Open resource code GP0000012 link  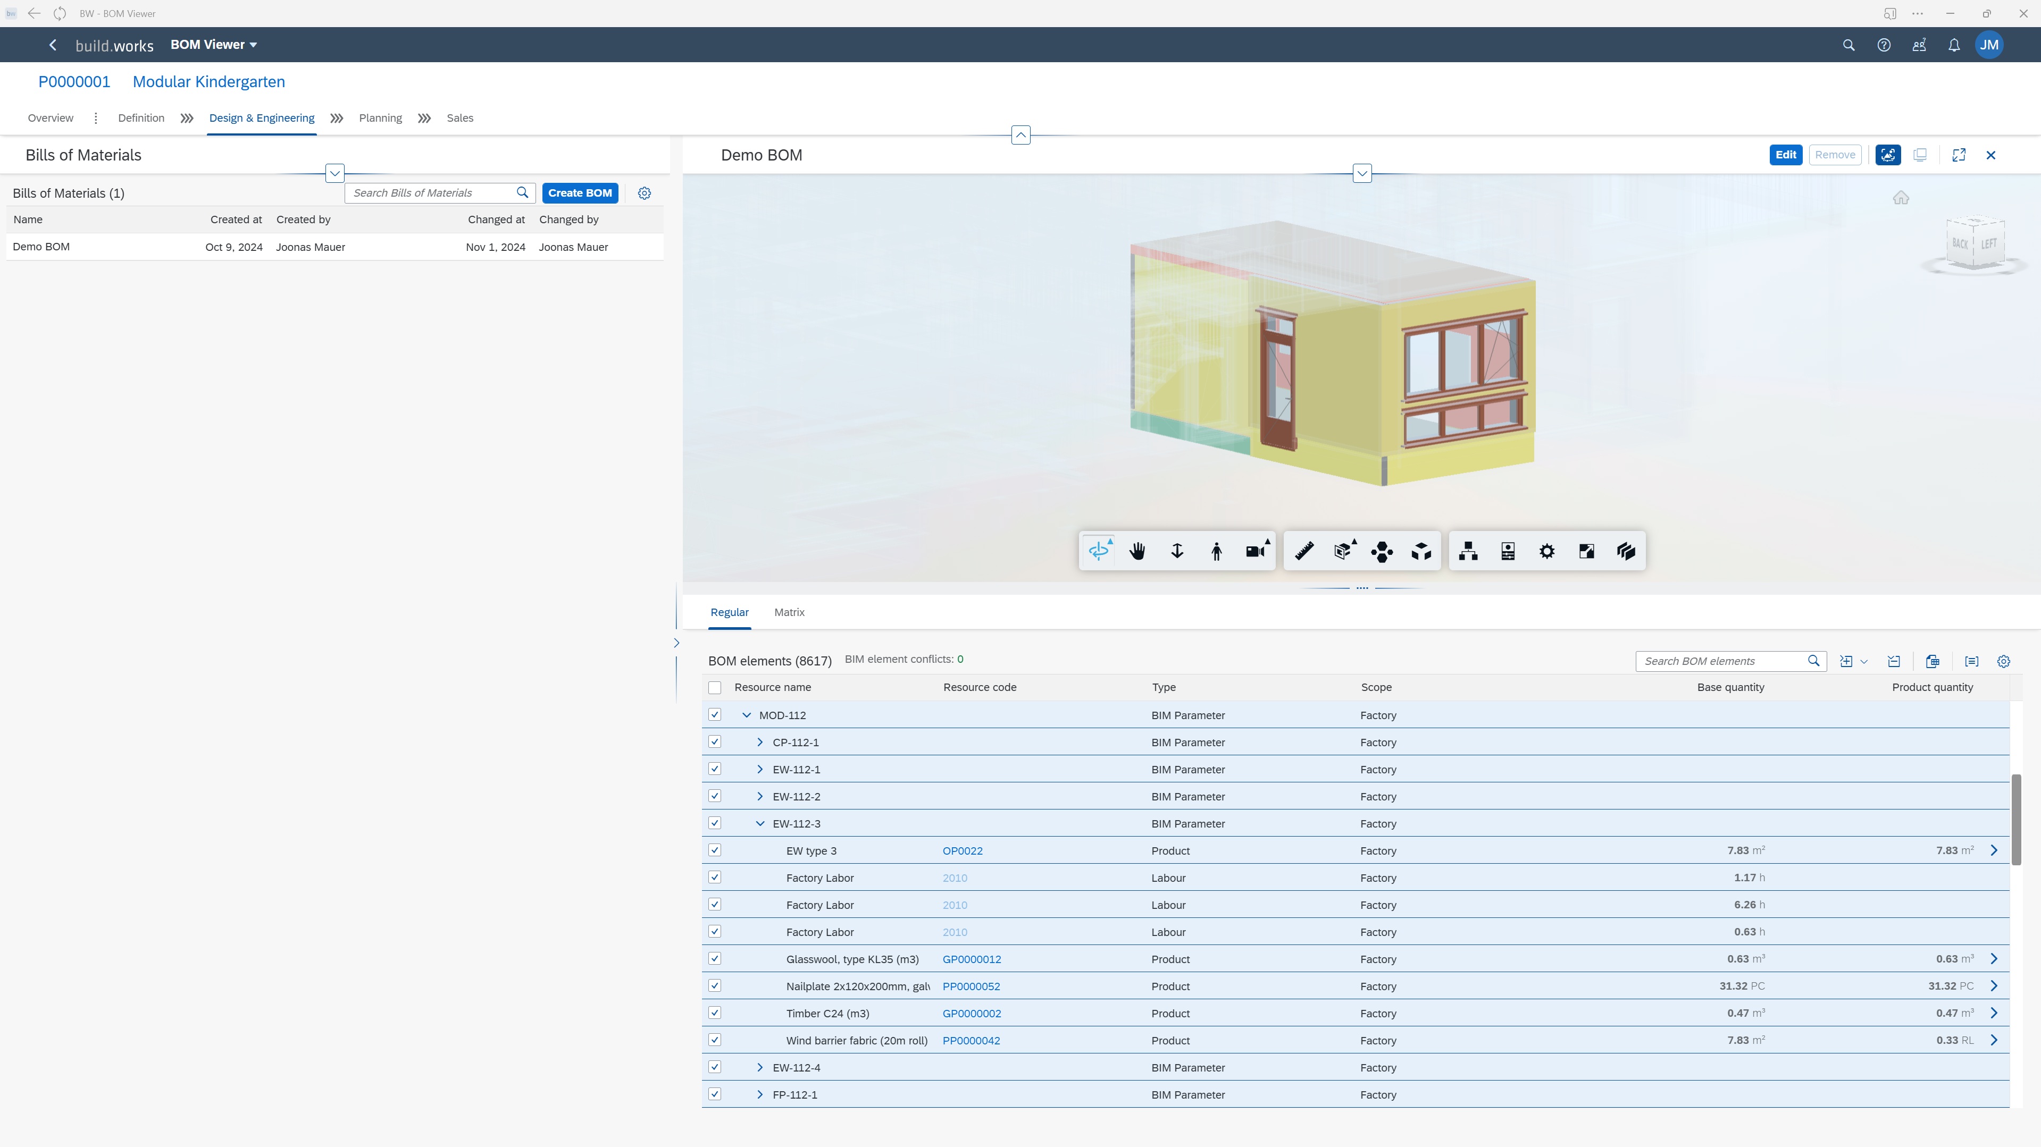pos(972,959)
